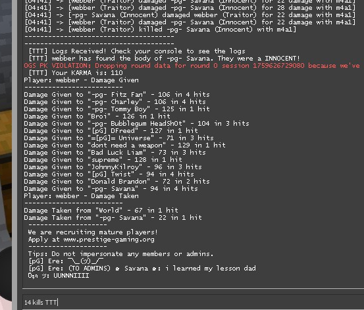
Task: Select 'Damage Taken from "-pg- Savana"' line
Action: [x=113, y=217]
